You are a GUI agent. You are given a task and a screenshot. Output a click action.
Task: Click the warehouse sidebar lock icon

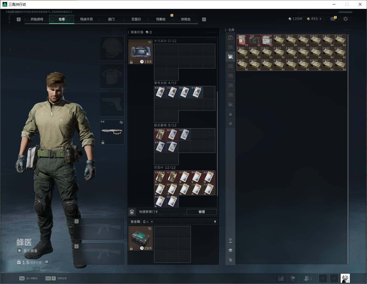230,114
